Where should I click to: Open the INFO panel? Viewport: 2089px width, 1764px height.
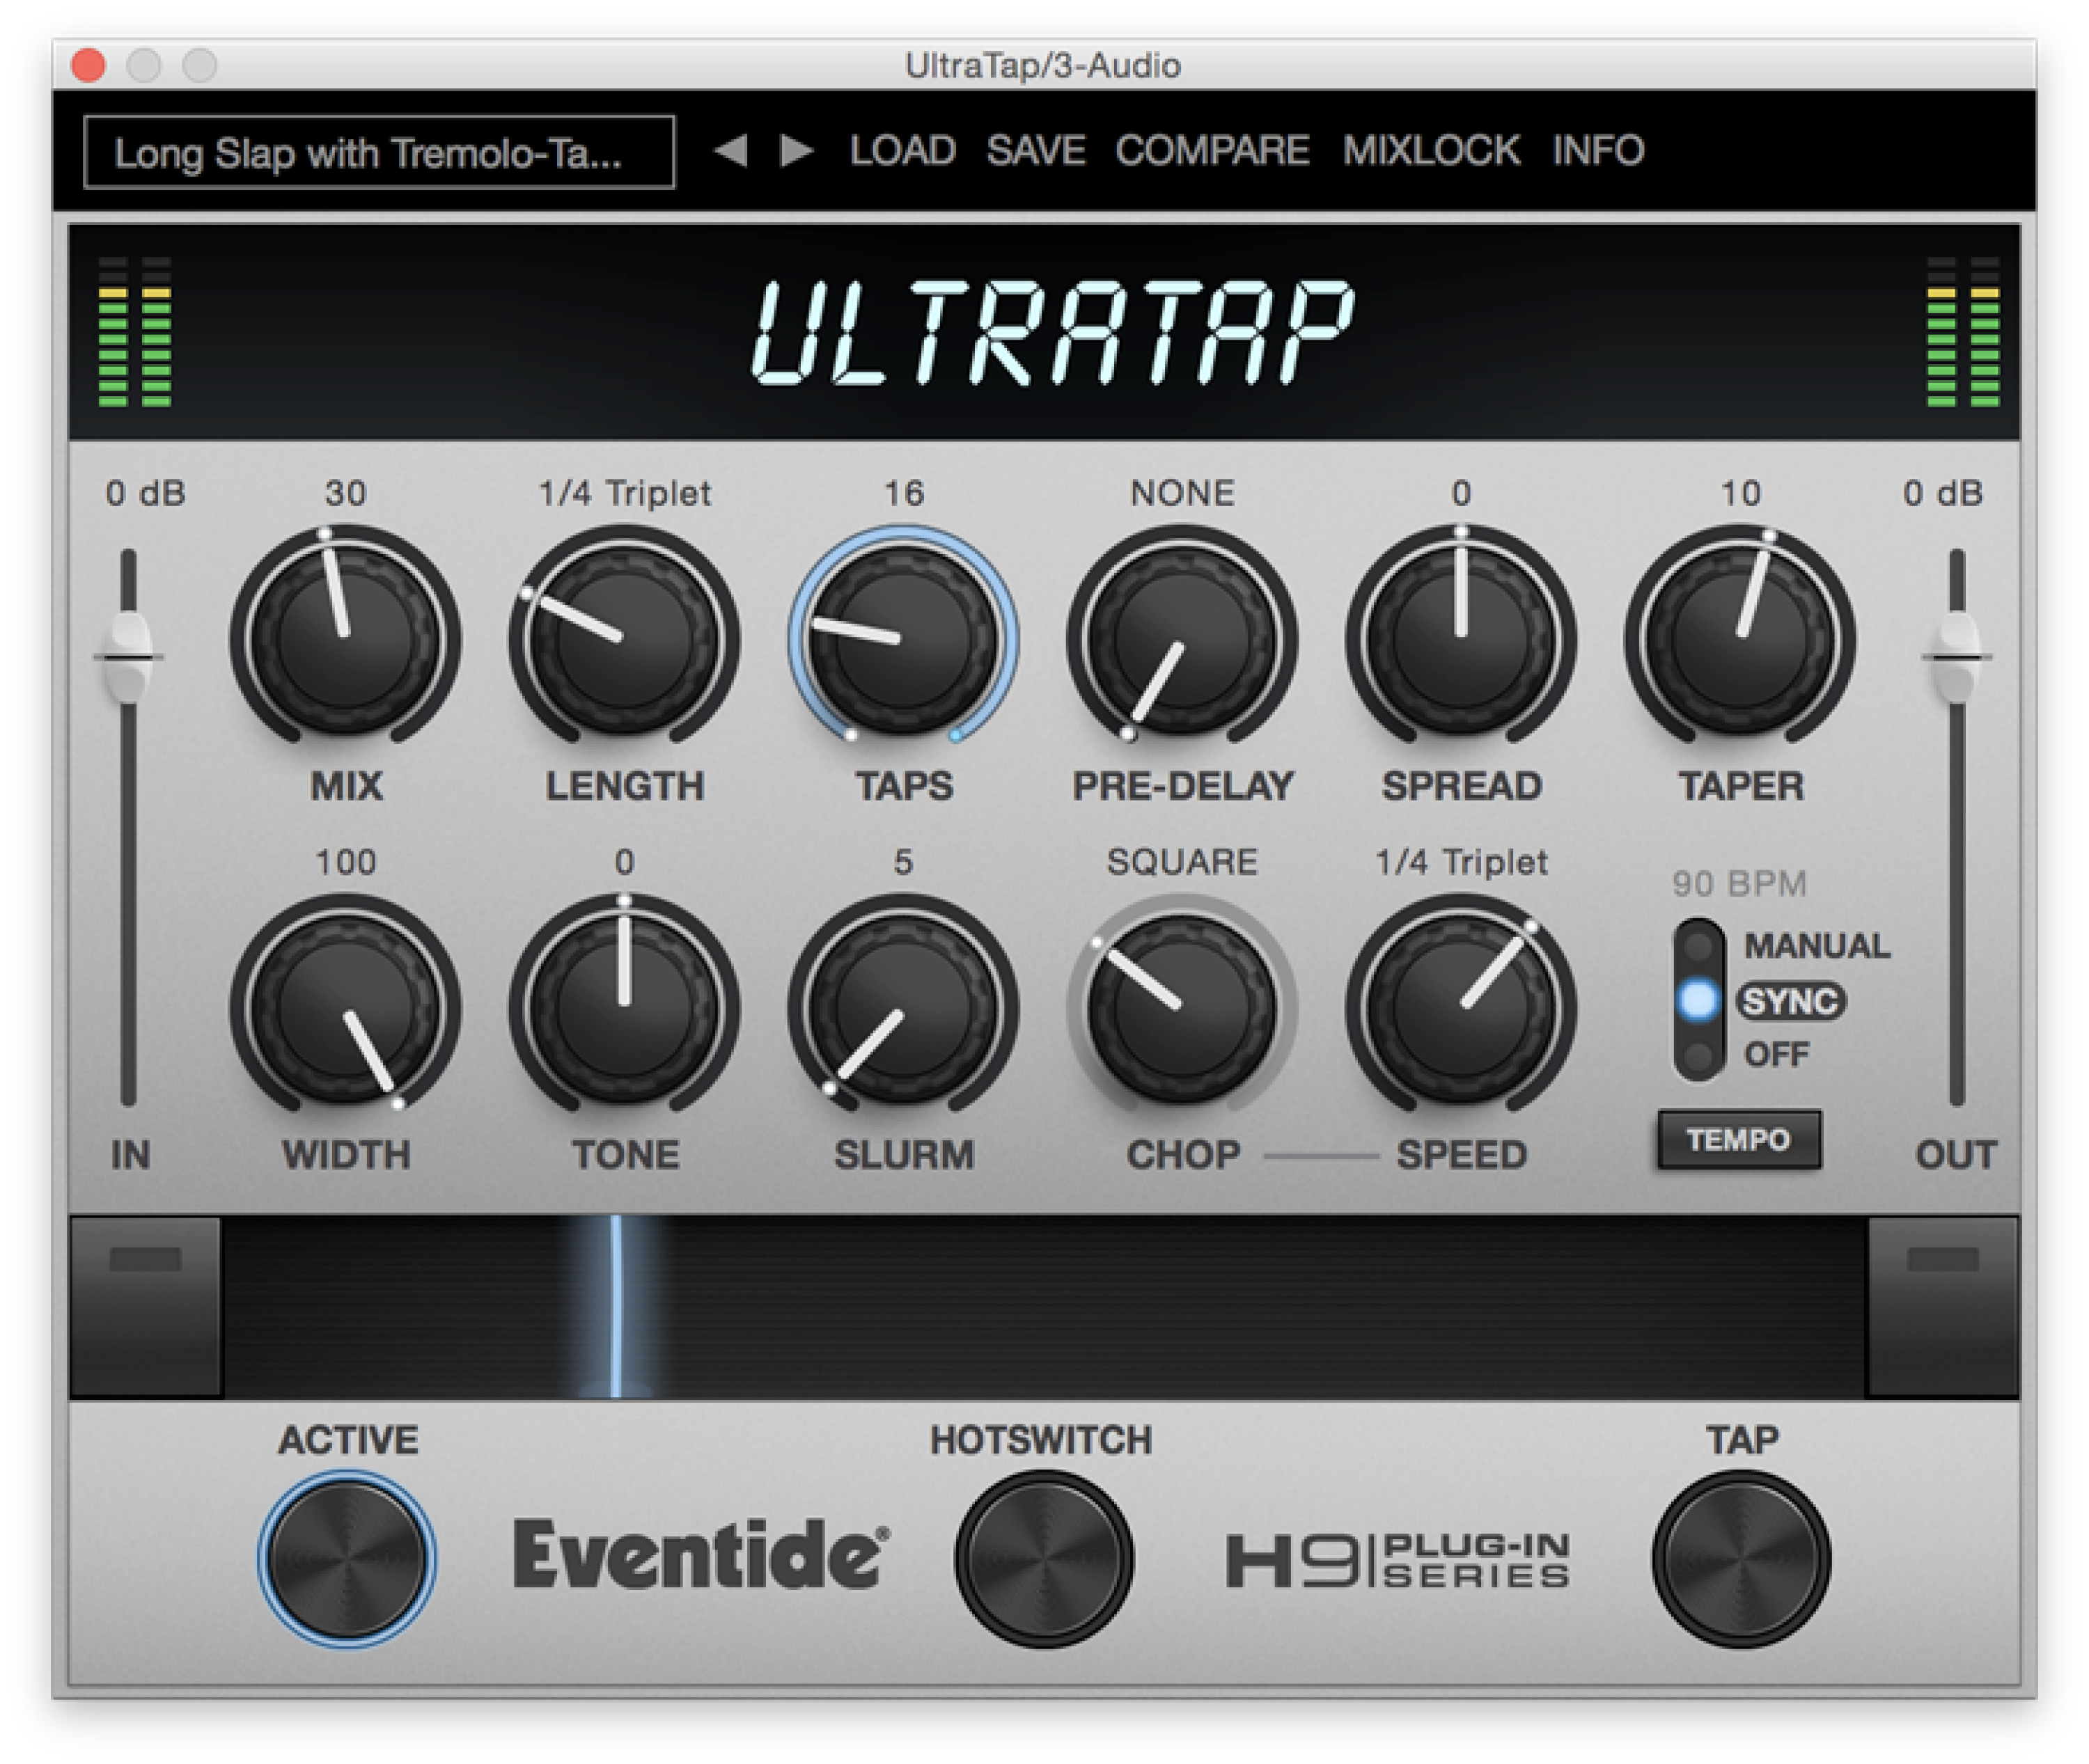[1598, 150]
